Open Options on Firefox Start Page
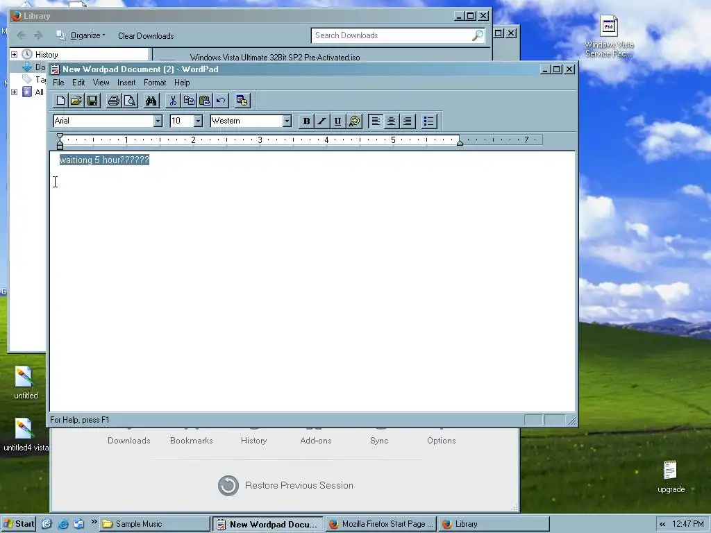The width and height of the screenshot is (711, 533). (x=441, y=441)
